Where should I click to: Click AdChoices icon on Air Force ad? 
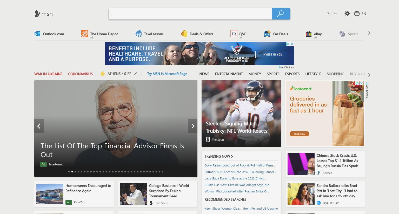coord(288,44)
